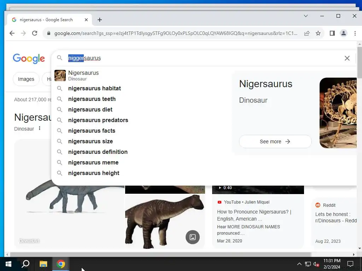Open Chrome side panel
Screen dimensions: 362x271
coord(332,34)
